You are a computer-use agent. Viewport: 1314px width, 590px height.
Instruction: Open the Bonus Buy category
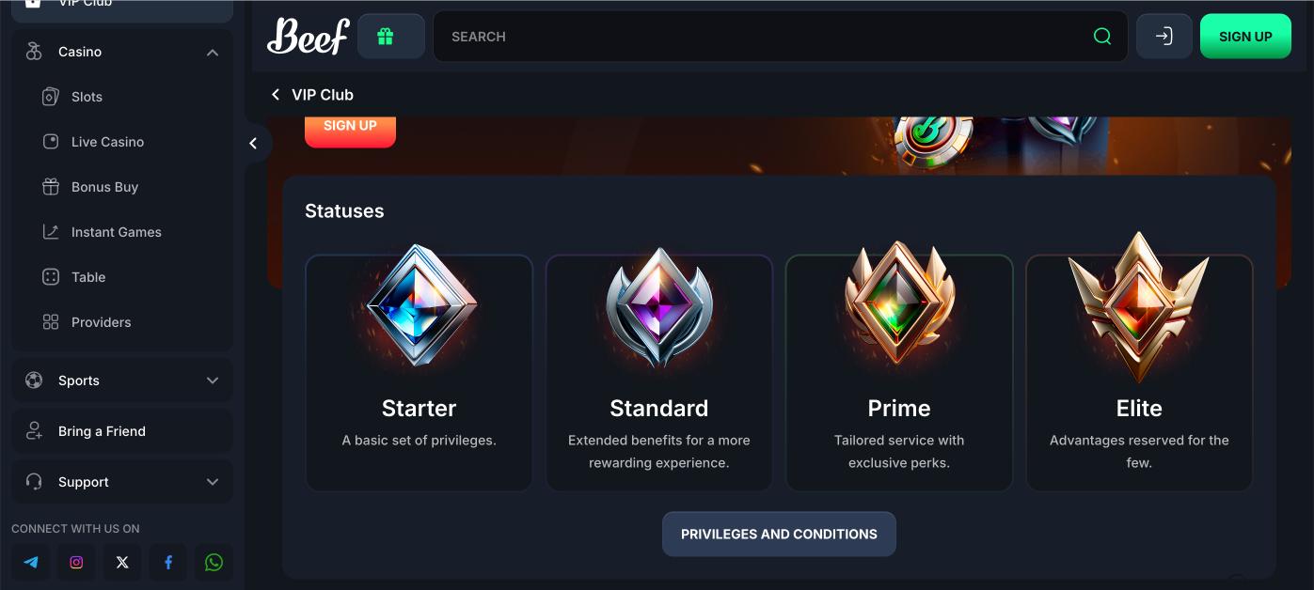coord(104,187)
